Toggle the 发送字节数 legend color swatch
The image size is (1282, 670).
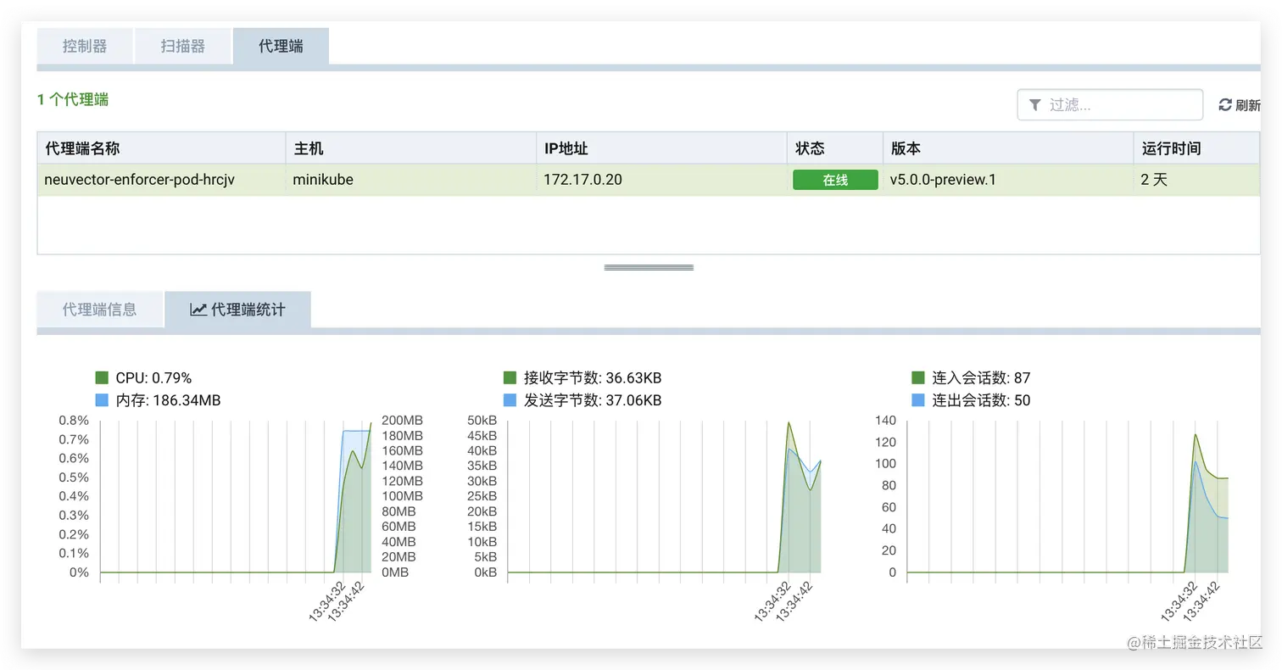(510, 400)
